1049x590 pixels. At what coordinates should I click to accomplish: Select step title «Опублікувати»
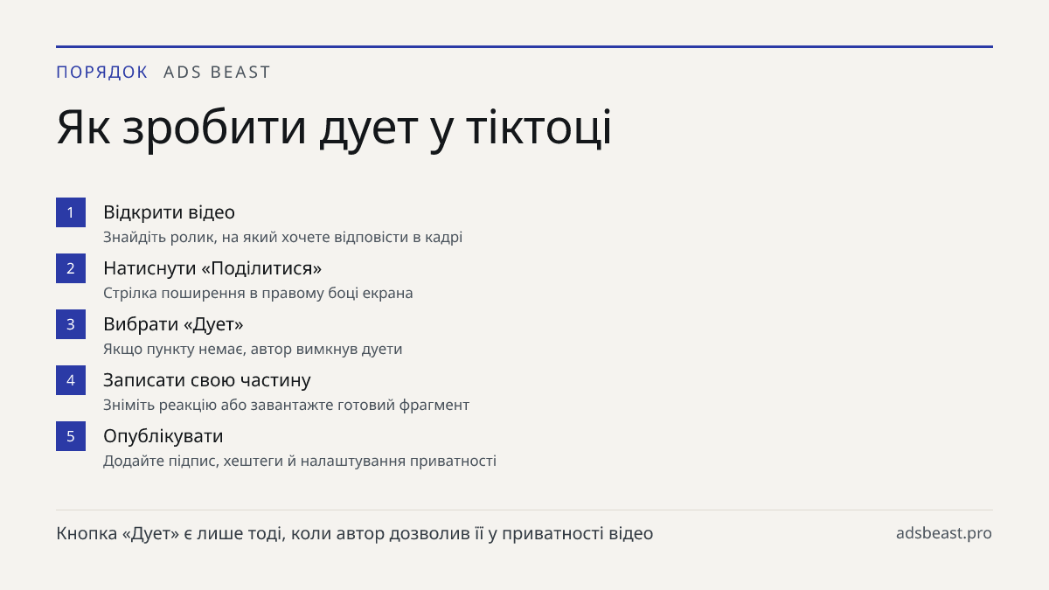click(163, 436)
